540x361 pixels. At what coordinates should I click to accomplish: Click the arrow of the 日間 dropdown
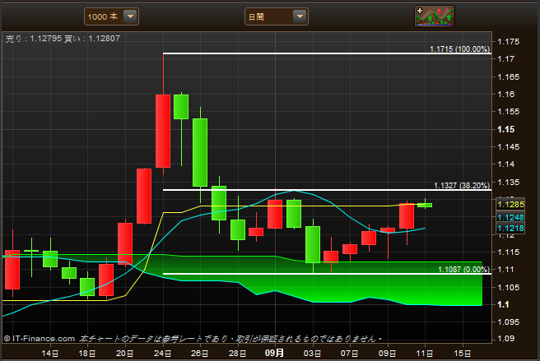click(x=300, y=16)
